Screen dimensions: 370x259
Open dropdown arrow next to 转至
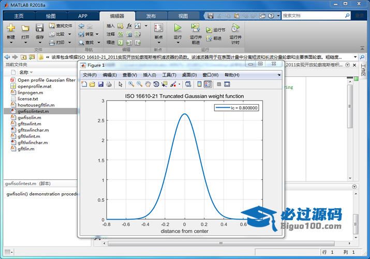coord(97,34)
